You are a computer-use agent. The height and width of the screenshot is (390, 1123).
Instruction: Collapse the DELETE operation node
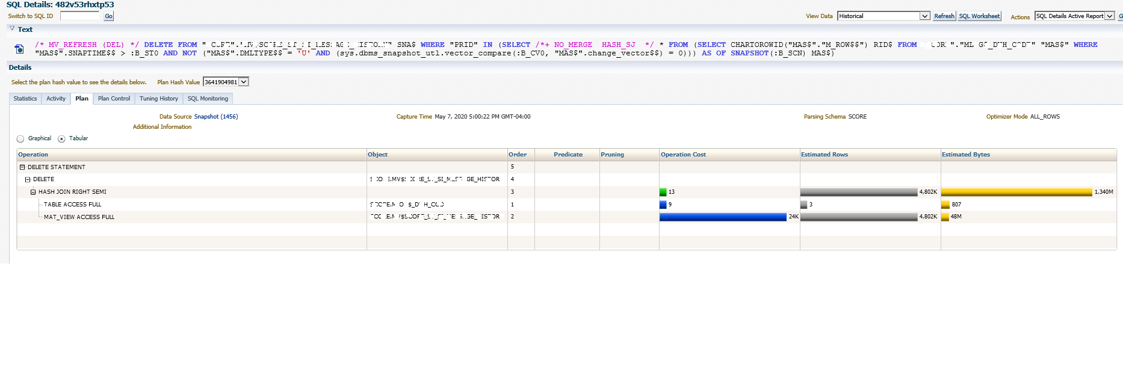click(x=28, y=179)
